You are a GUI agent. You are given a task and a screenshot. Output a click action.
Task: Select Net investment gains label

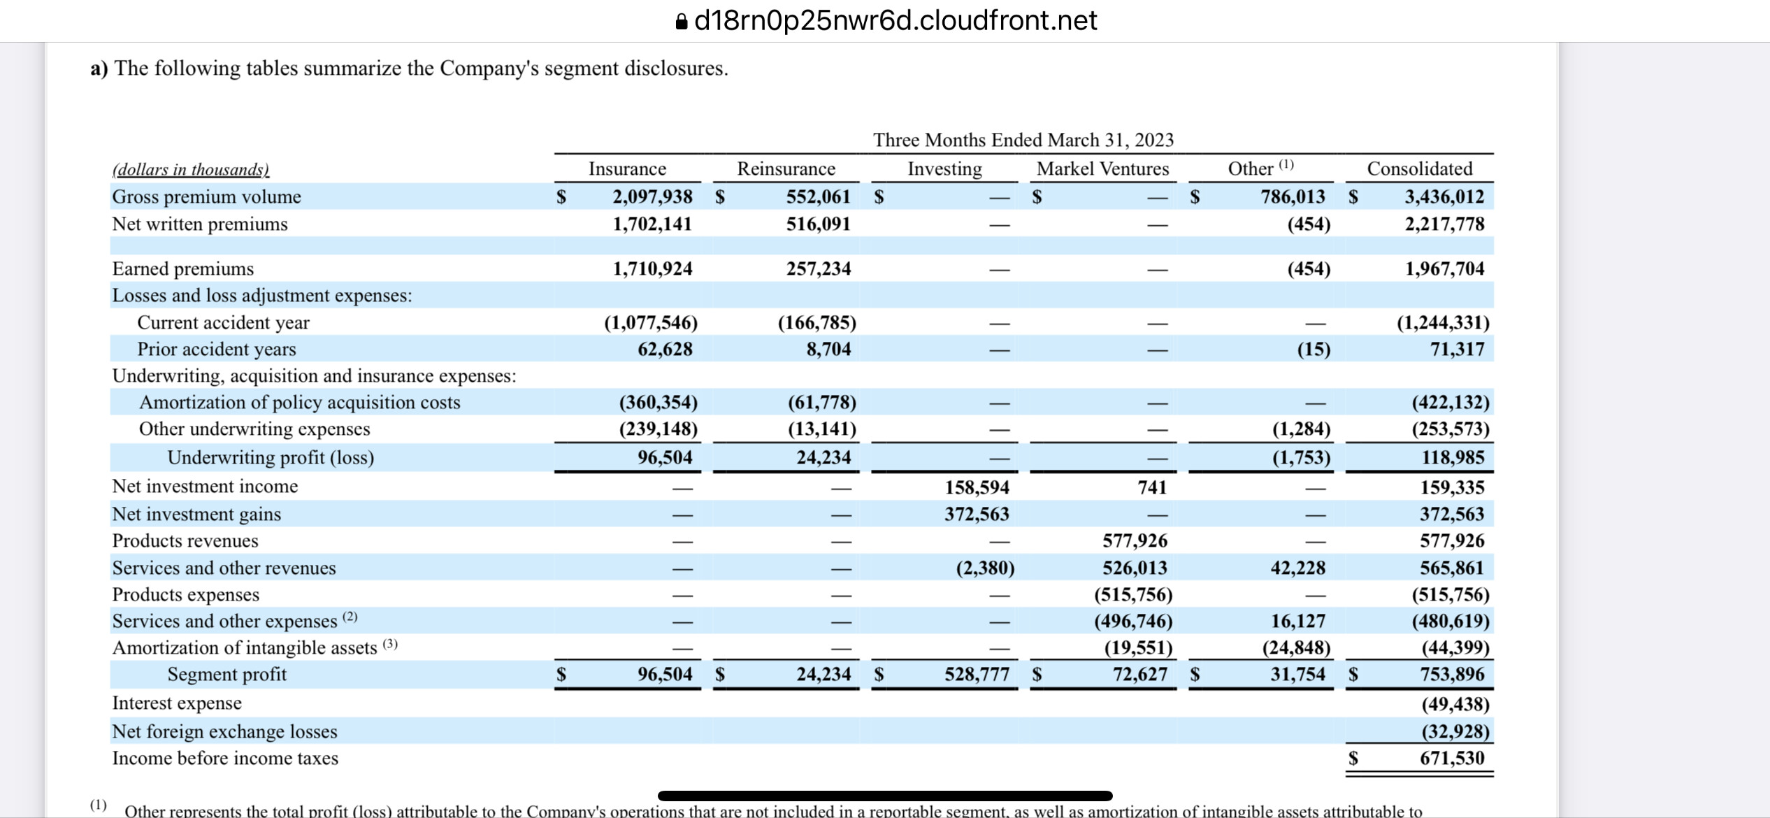[x=196, y=514]
